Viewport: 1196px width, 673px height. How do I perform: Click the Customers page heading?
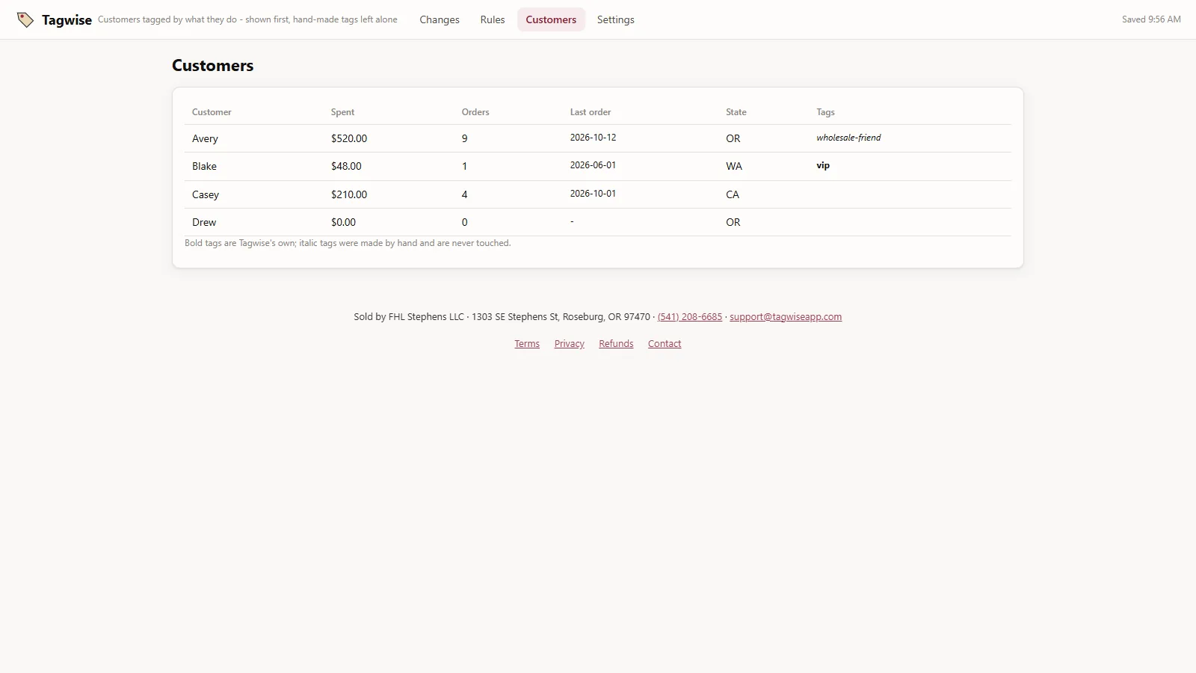(x=213, y=66)
